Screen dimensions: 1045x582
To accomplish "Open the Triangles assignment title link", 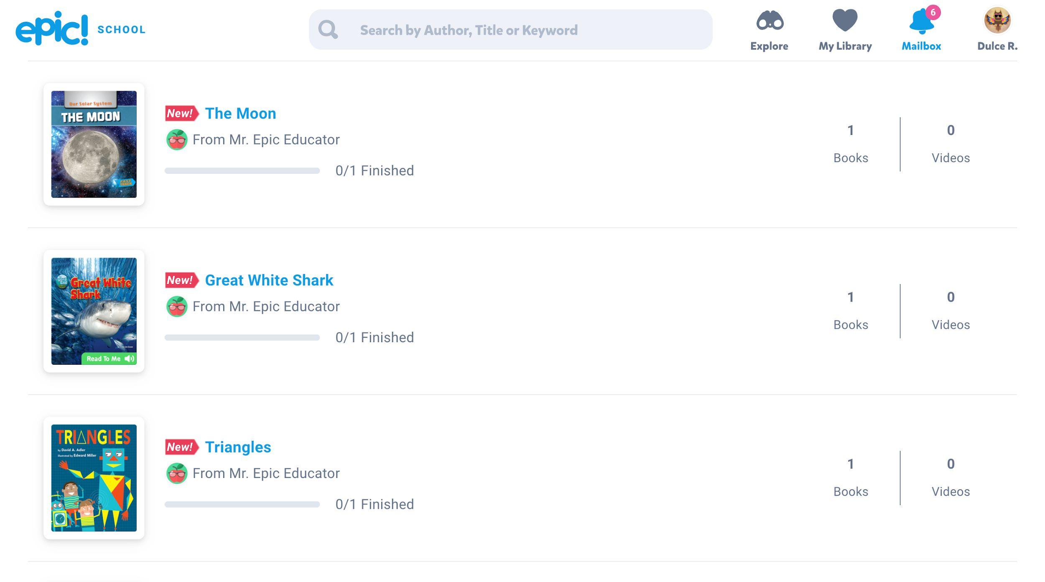I will (x=238, y=447).
